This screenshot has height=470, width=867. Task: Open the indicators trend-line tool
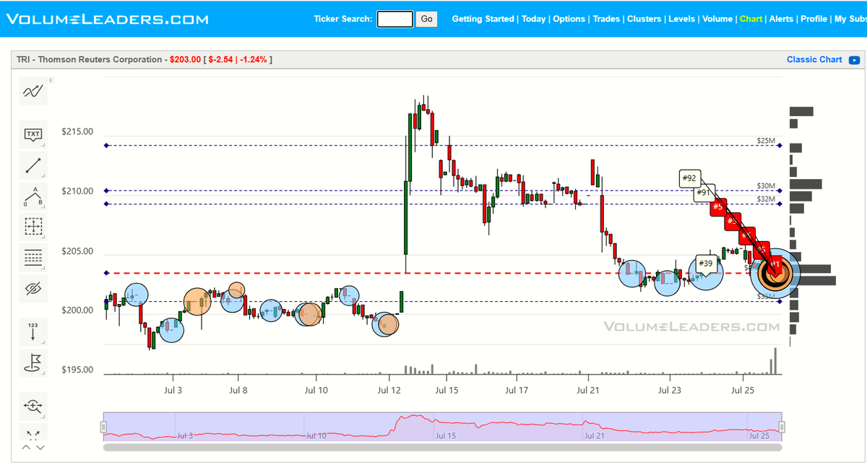point(33,91)
